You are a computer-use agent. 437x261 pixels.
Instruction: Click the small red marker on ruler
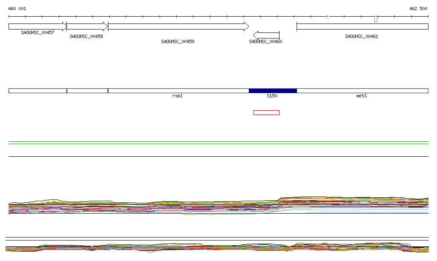[328, 18]
